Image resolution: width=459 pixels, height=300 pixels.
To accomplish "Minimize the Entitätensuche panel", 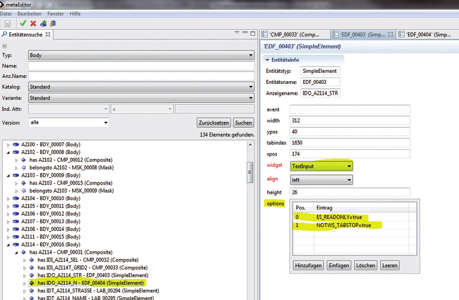I will 245,32.
